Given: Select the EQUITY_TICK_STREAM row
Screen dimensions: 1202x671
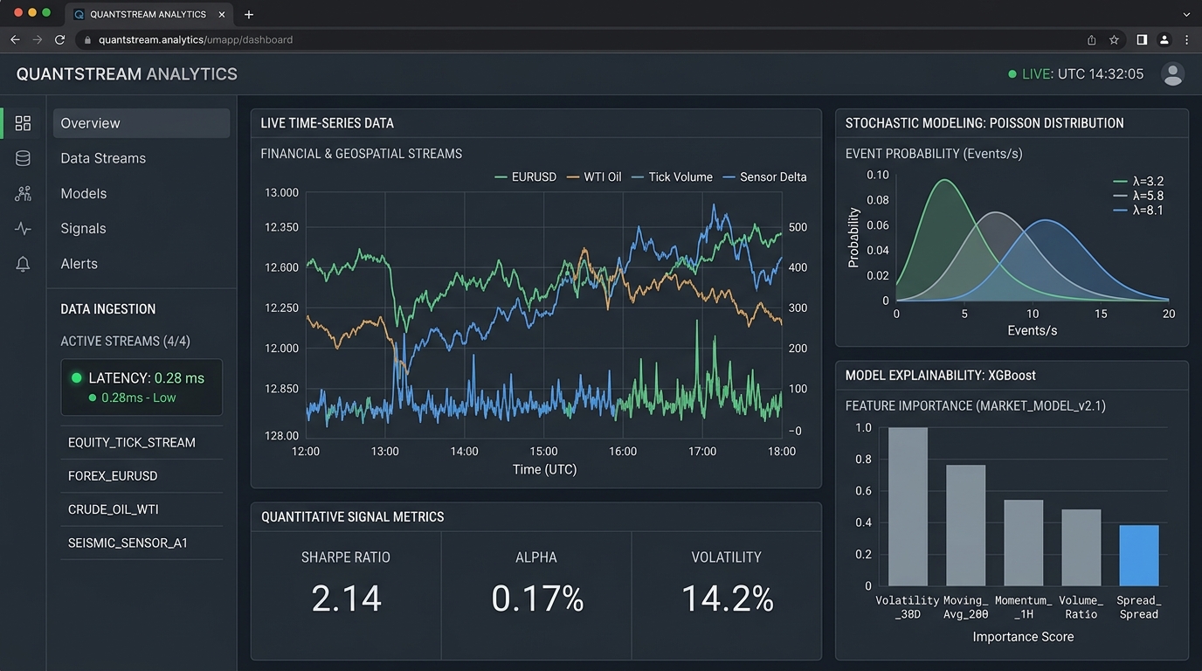Looking at the screenshot, I should [142, 443].
